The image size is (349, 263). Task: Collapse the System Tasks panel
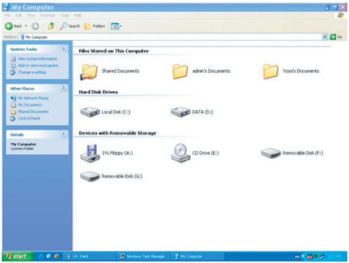click(x=63, y=48)
